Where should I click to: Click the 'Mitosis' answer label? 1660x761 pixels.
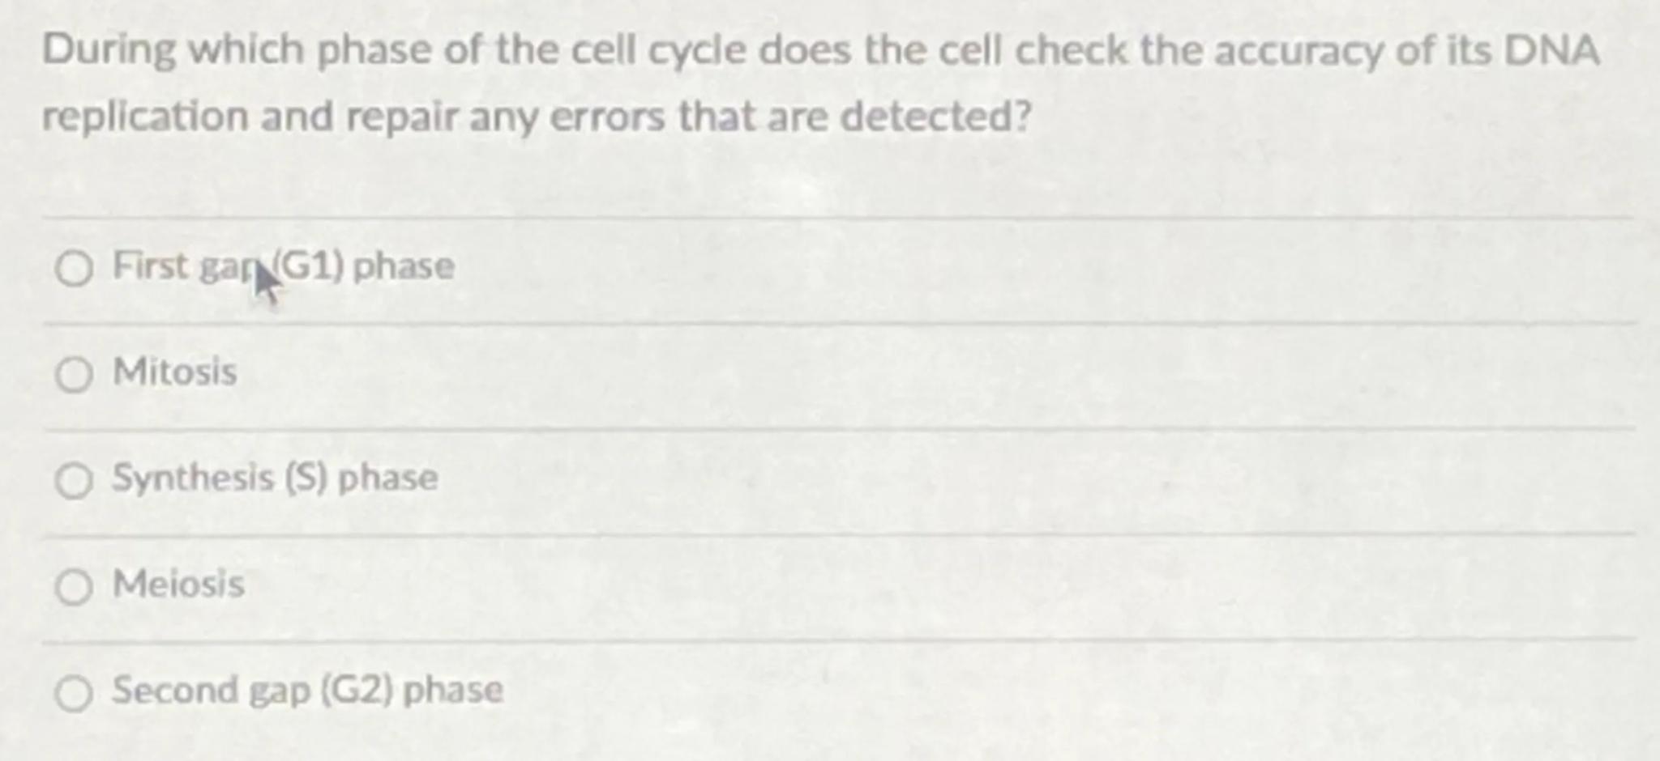175,372
